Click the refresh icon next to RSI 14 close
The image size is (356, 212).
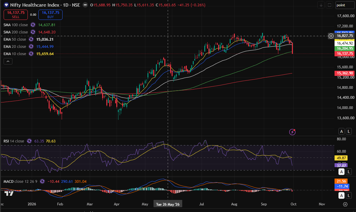point(29,141)
